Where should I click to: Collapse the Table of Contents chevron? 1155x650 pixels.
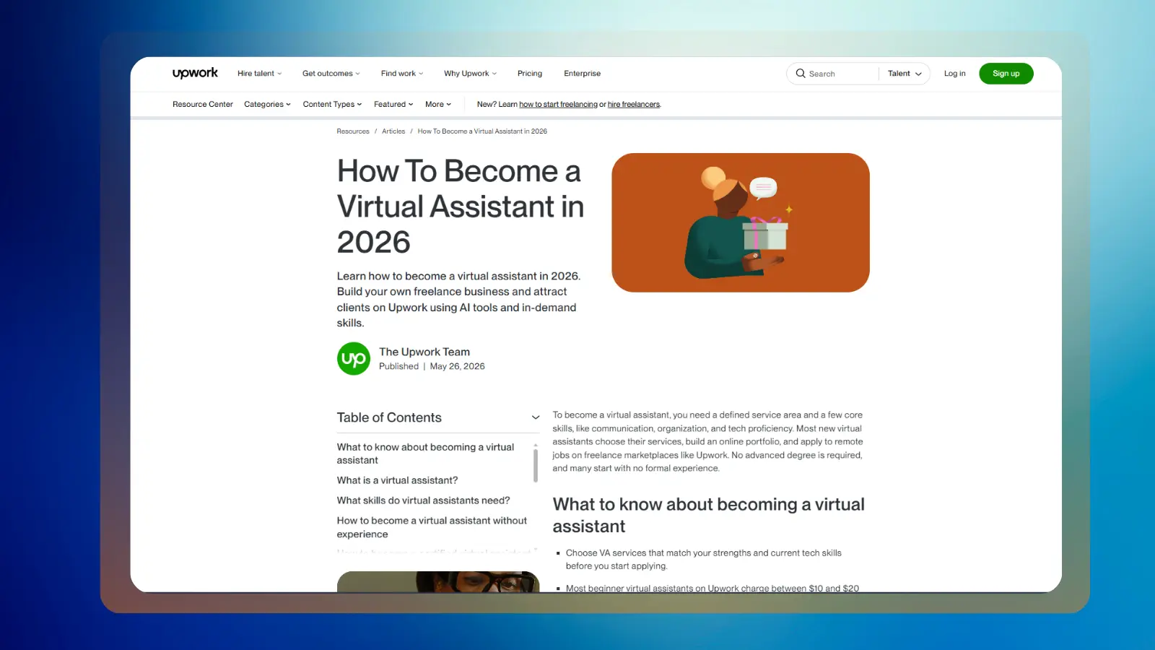coord(536,417)
